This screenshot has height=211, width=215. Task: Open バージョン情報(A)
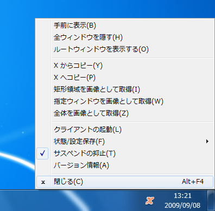coord(125,165)
